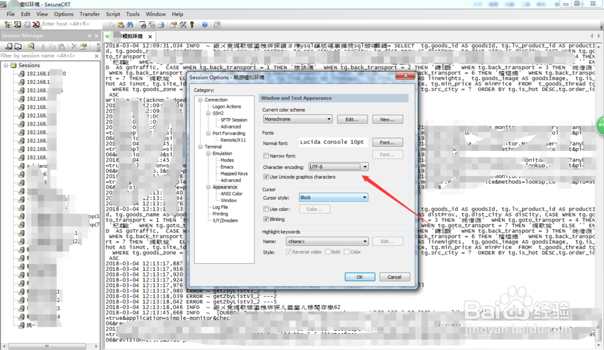Open Properties icon in Session Manager toolbar
This screenshot has height=350, width=604.
coord(83,46)
